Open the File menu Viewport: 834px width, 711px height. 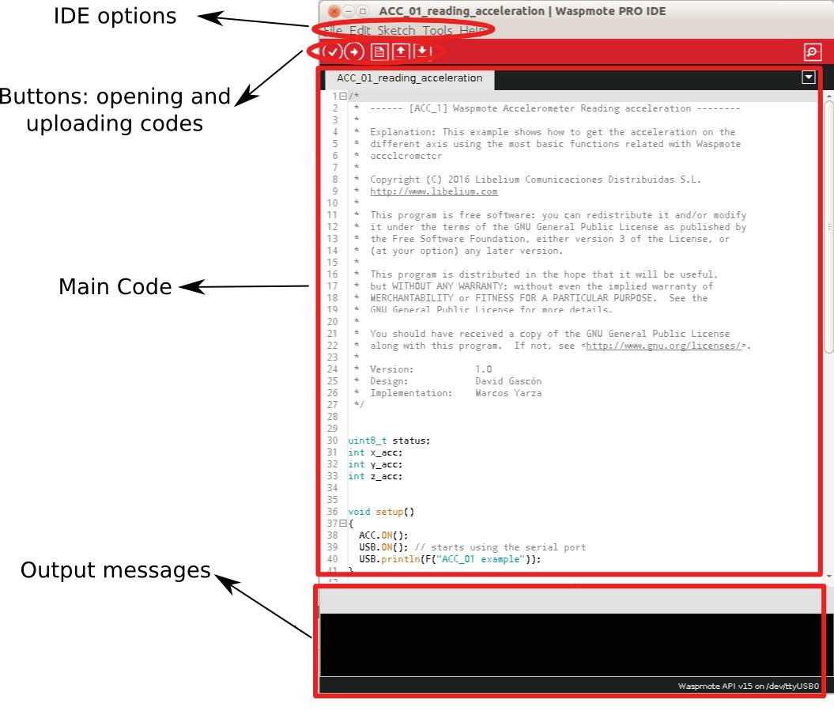[333, 30]
